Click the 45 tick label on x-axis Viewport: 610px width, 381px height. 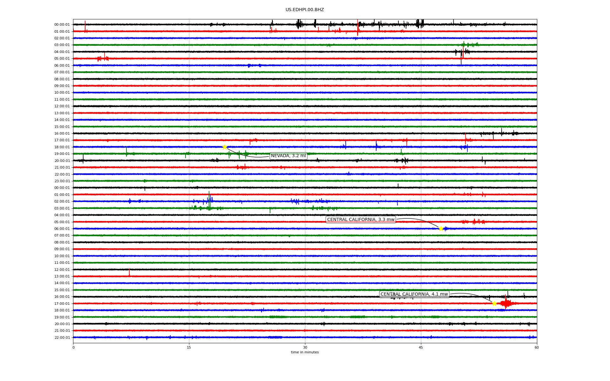tap(421, 347)
